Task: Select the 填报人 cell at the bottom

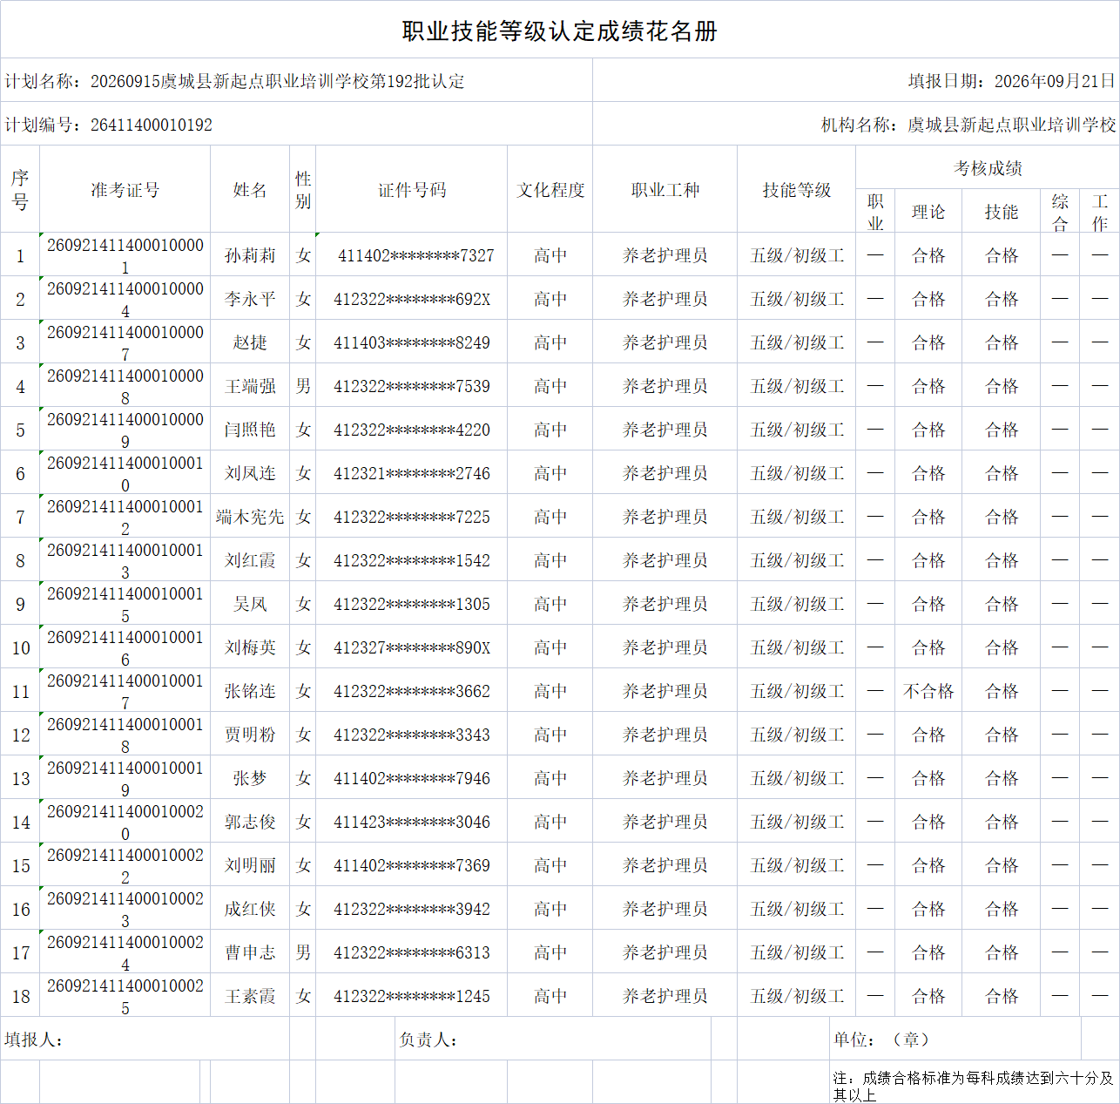Action: click(x=145, y=1039)
